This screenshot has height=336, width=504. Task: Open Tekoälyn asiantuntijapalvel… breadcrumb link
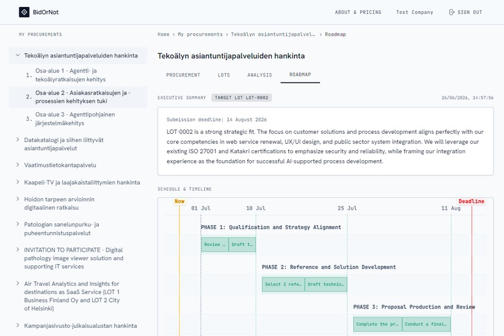click(273, 34)
